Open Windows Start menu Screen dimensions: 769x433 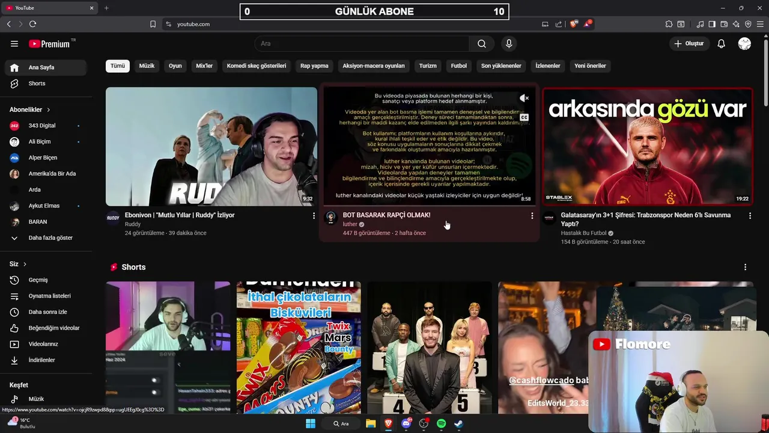(311, 423)
